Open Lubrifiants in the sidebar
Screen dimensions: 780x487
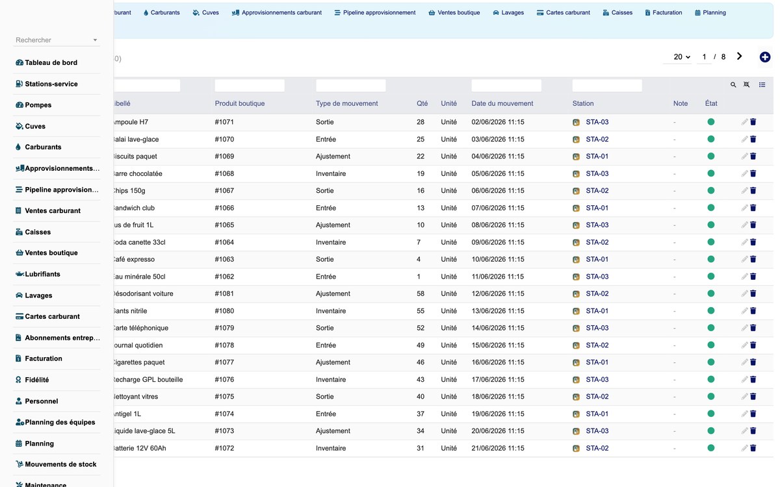pos(42,274)
